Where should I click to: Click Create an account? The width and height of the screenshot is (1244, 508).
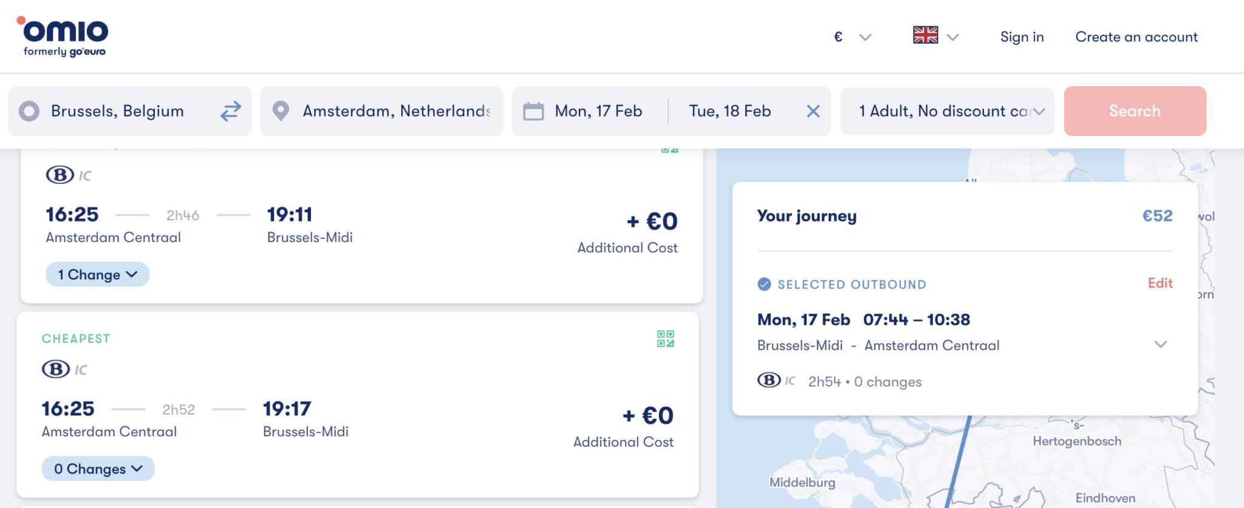point(1136,37)
